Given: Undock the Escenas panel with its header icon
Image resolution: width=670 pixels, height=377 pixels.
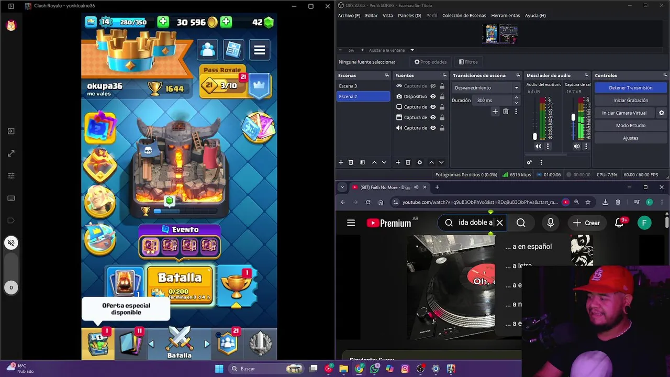Looking at the screenshot, I should click(x=387, y=75).
